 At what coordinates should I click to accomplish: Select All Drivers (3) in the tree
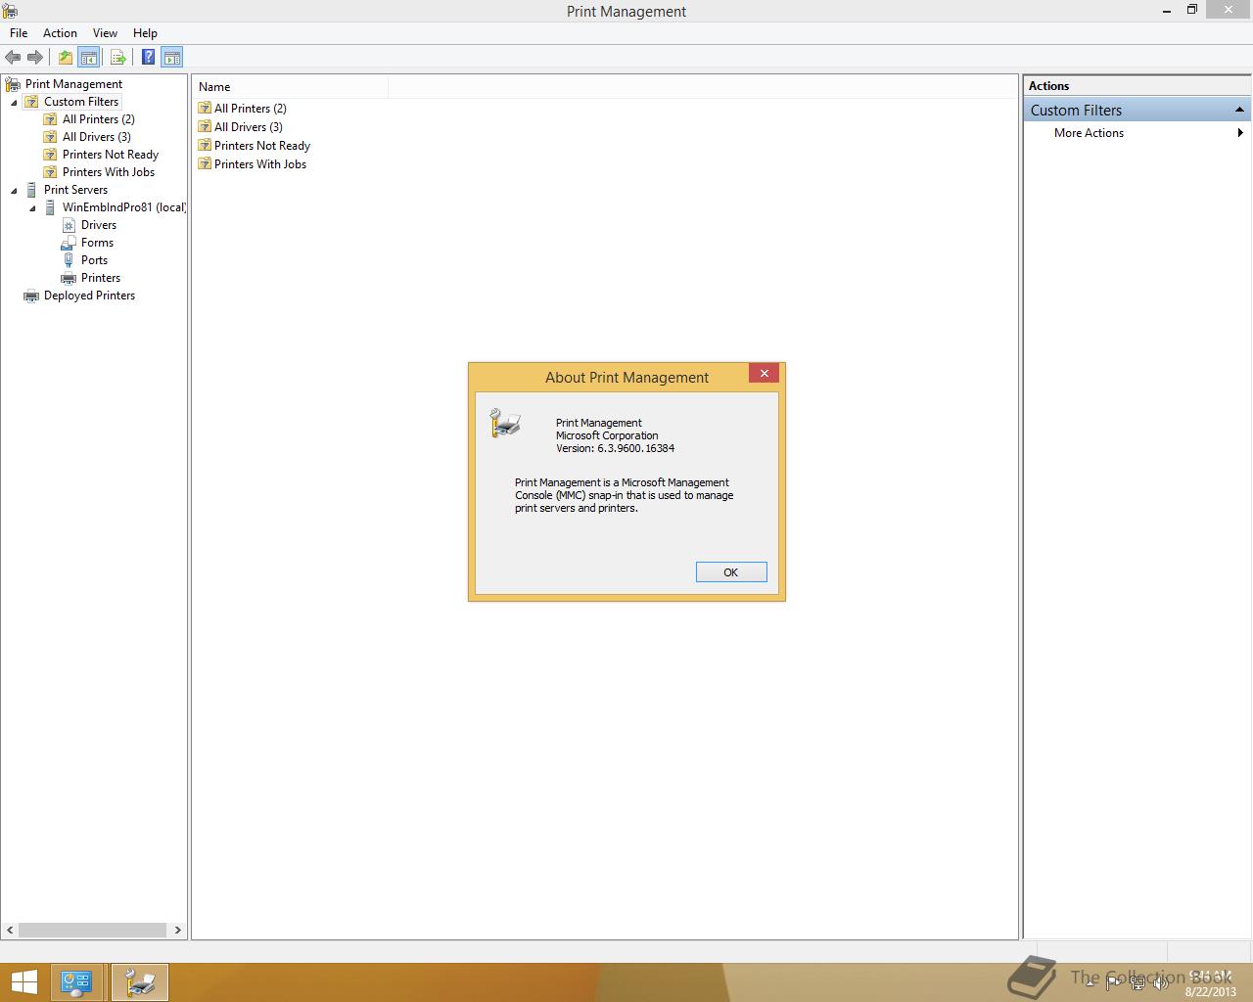point(97,137)
